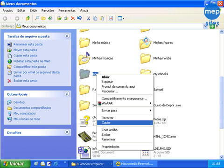This screenshot has height=168, width=224.
Task: Switch to Macromedia Fireworks taskbar button
Action: [x=136, y=164]
